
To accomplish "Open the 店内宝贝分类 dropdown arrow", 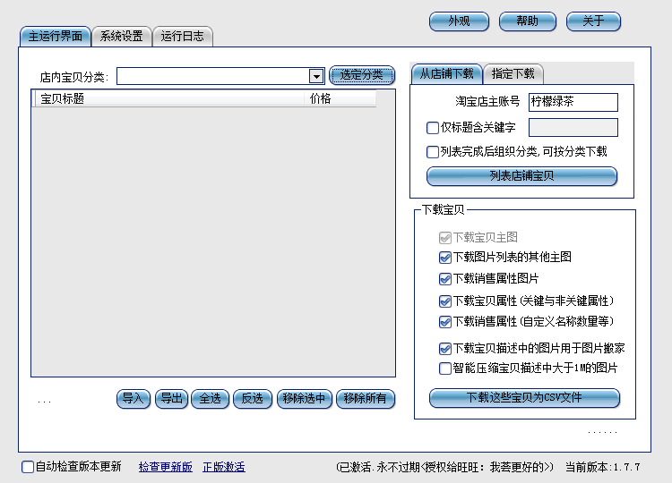I will click(x=315, y=77).
